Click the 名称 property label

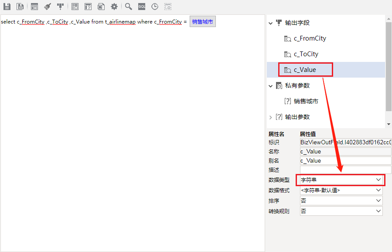pyautogui.click(x=274, y=151)
